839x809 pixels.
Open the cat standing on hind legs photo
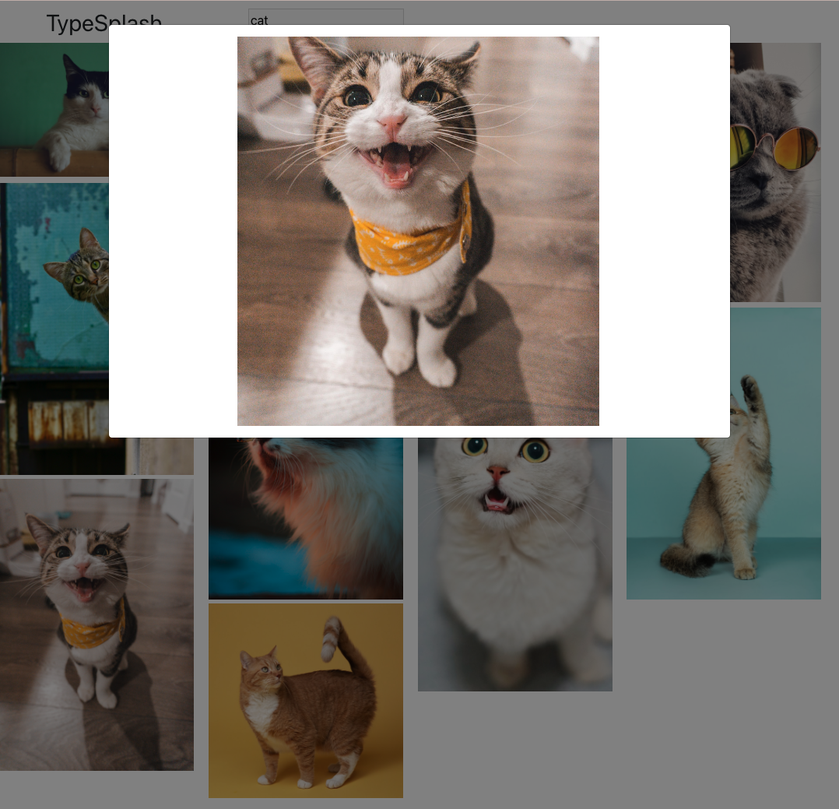tap(724, 453)
